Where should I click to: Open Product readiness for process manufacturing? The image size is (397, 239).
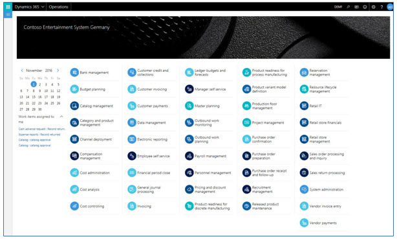pos(265,73)
